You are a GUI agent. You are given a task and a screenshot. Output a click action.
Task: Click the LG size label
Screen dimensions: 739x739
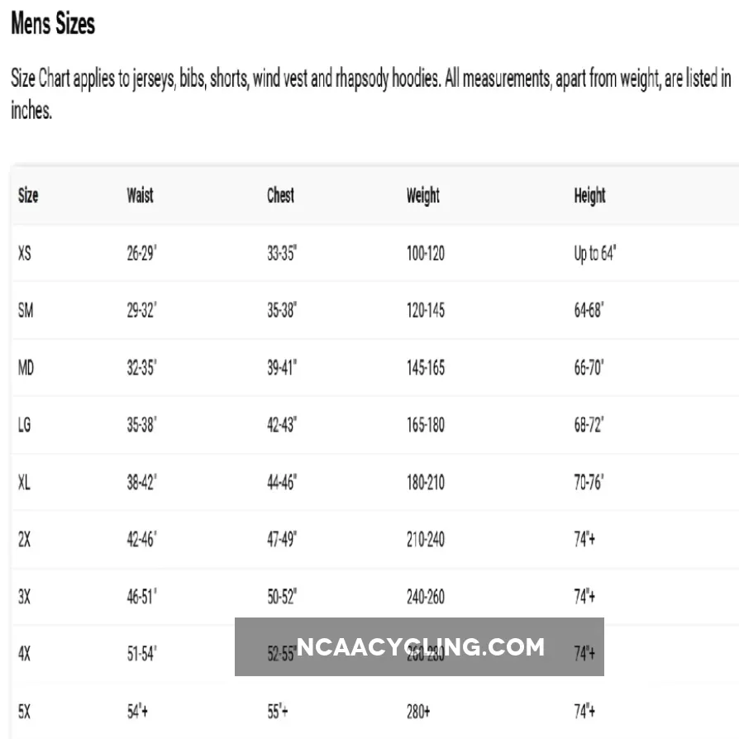[x=26, y=425]
